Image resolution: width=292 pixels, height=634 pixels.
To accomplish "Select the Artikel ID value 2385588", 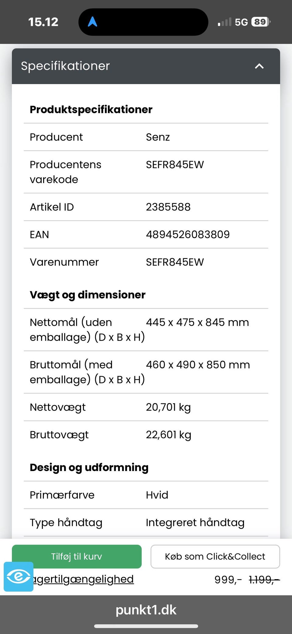I will pyautogui.click(x=168, y=207).
